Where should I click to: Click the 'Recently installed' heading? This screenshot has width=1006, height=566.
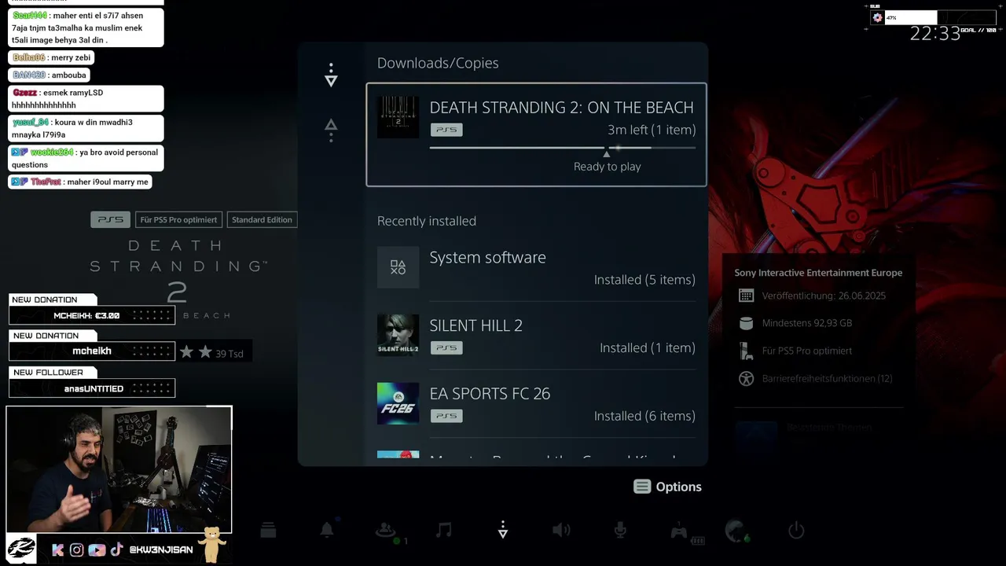click(x=427, y=221)
